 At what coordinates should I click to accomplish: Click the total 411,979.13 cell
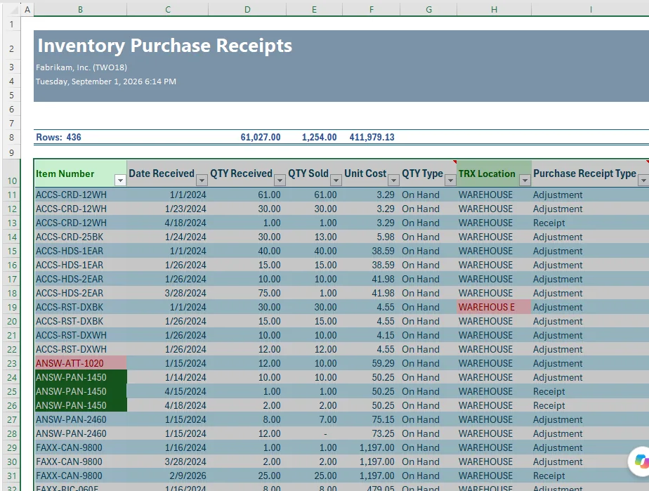pos(372,137)
